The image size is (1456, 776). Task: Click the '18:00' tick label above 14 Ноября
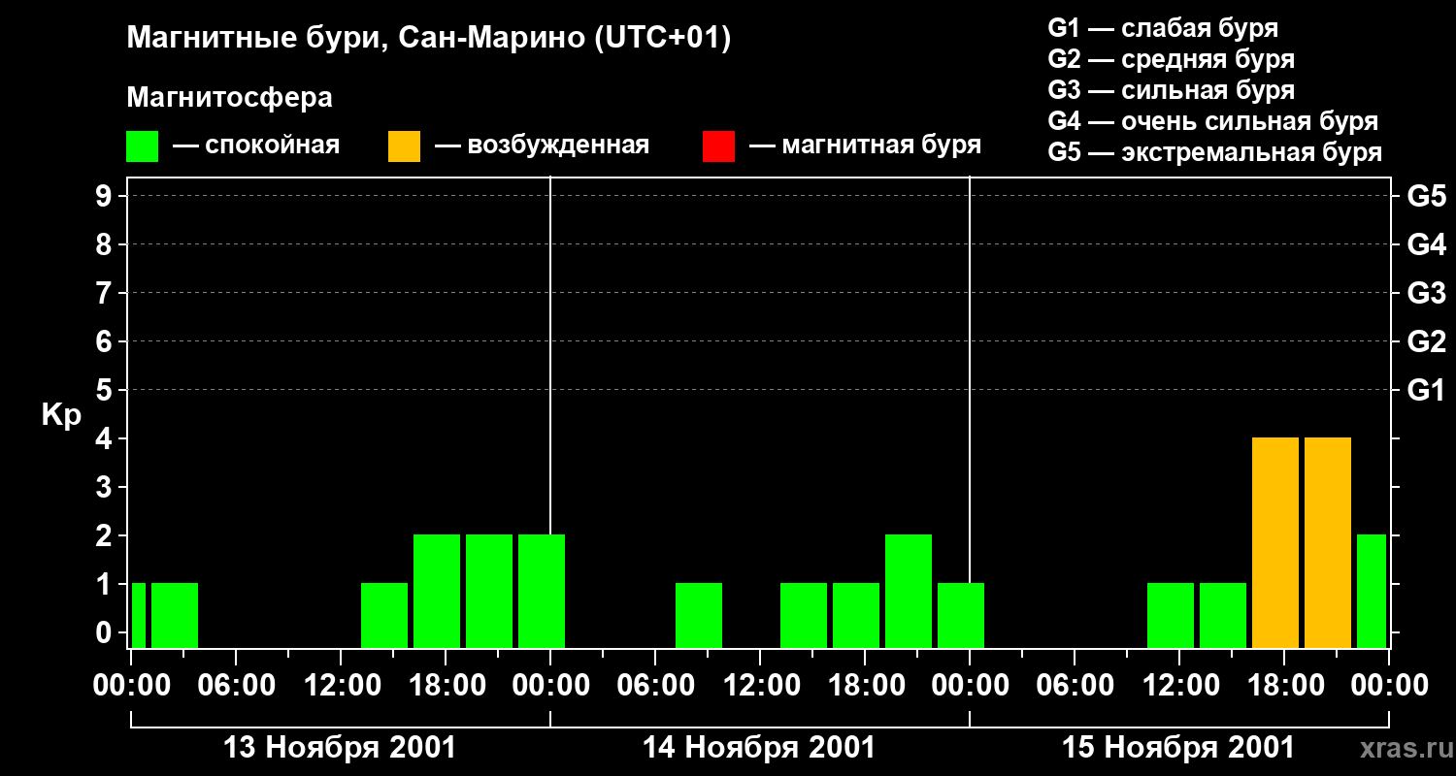coord(865,685)
